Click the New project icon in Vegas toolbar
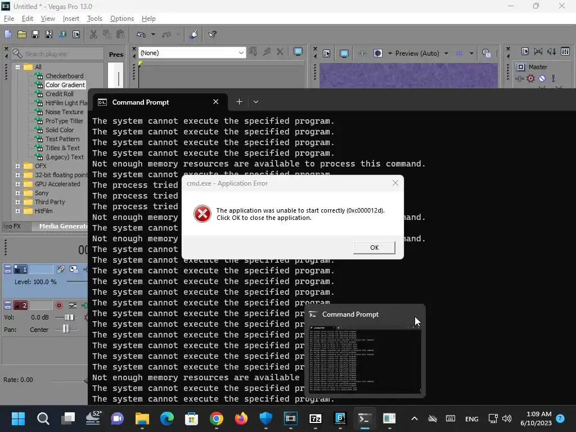 [x=8, y=34]
